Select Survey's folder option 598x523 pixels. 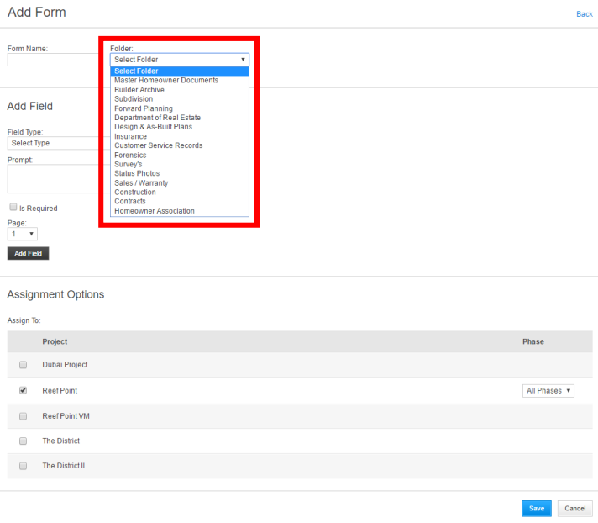[180, 164]
